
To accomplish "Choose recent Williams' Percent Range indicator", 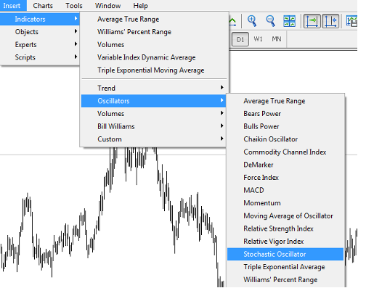I will pyautogui.click(x=154, y=32).
